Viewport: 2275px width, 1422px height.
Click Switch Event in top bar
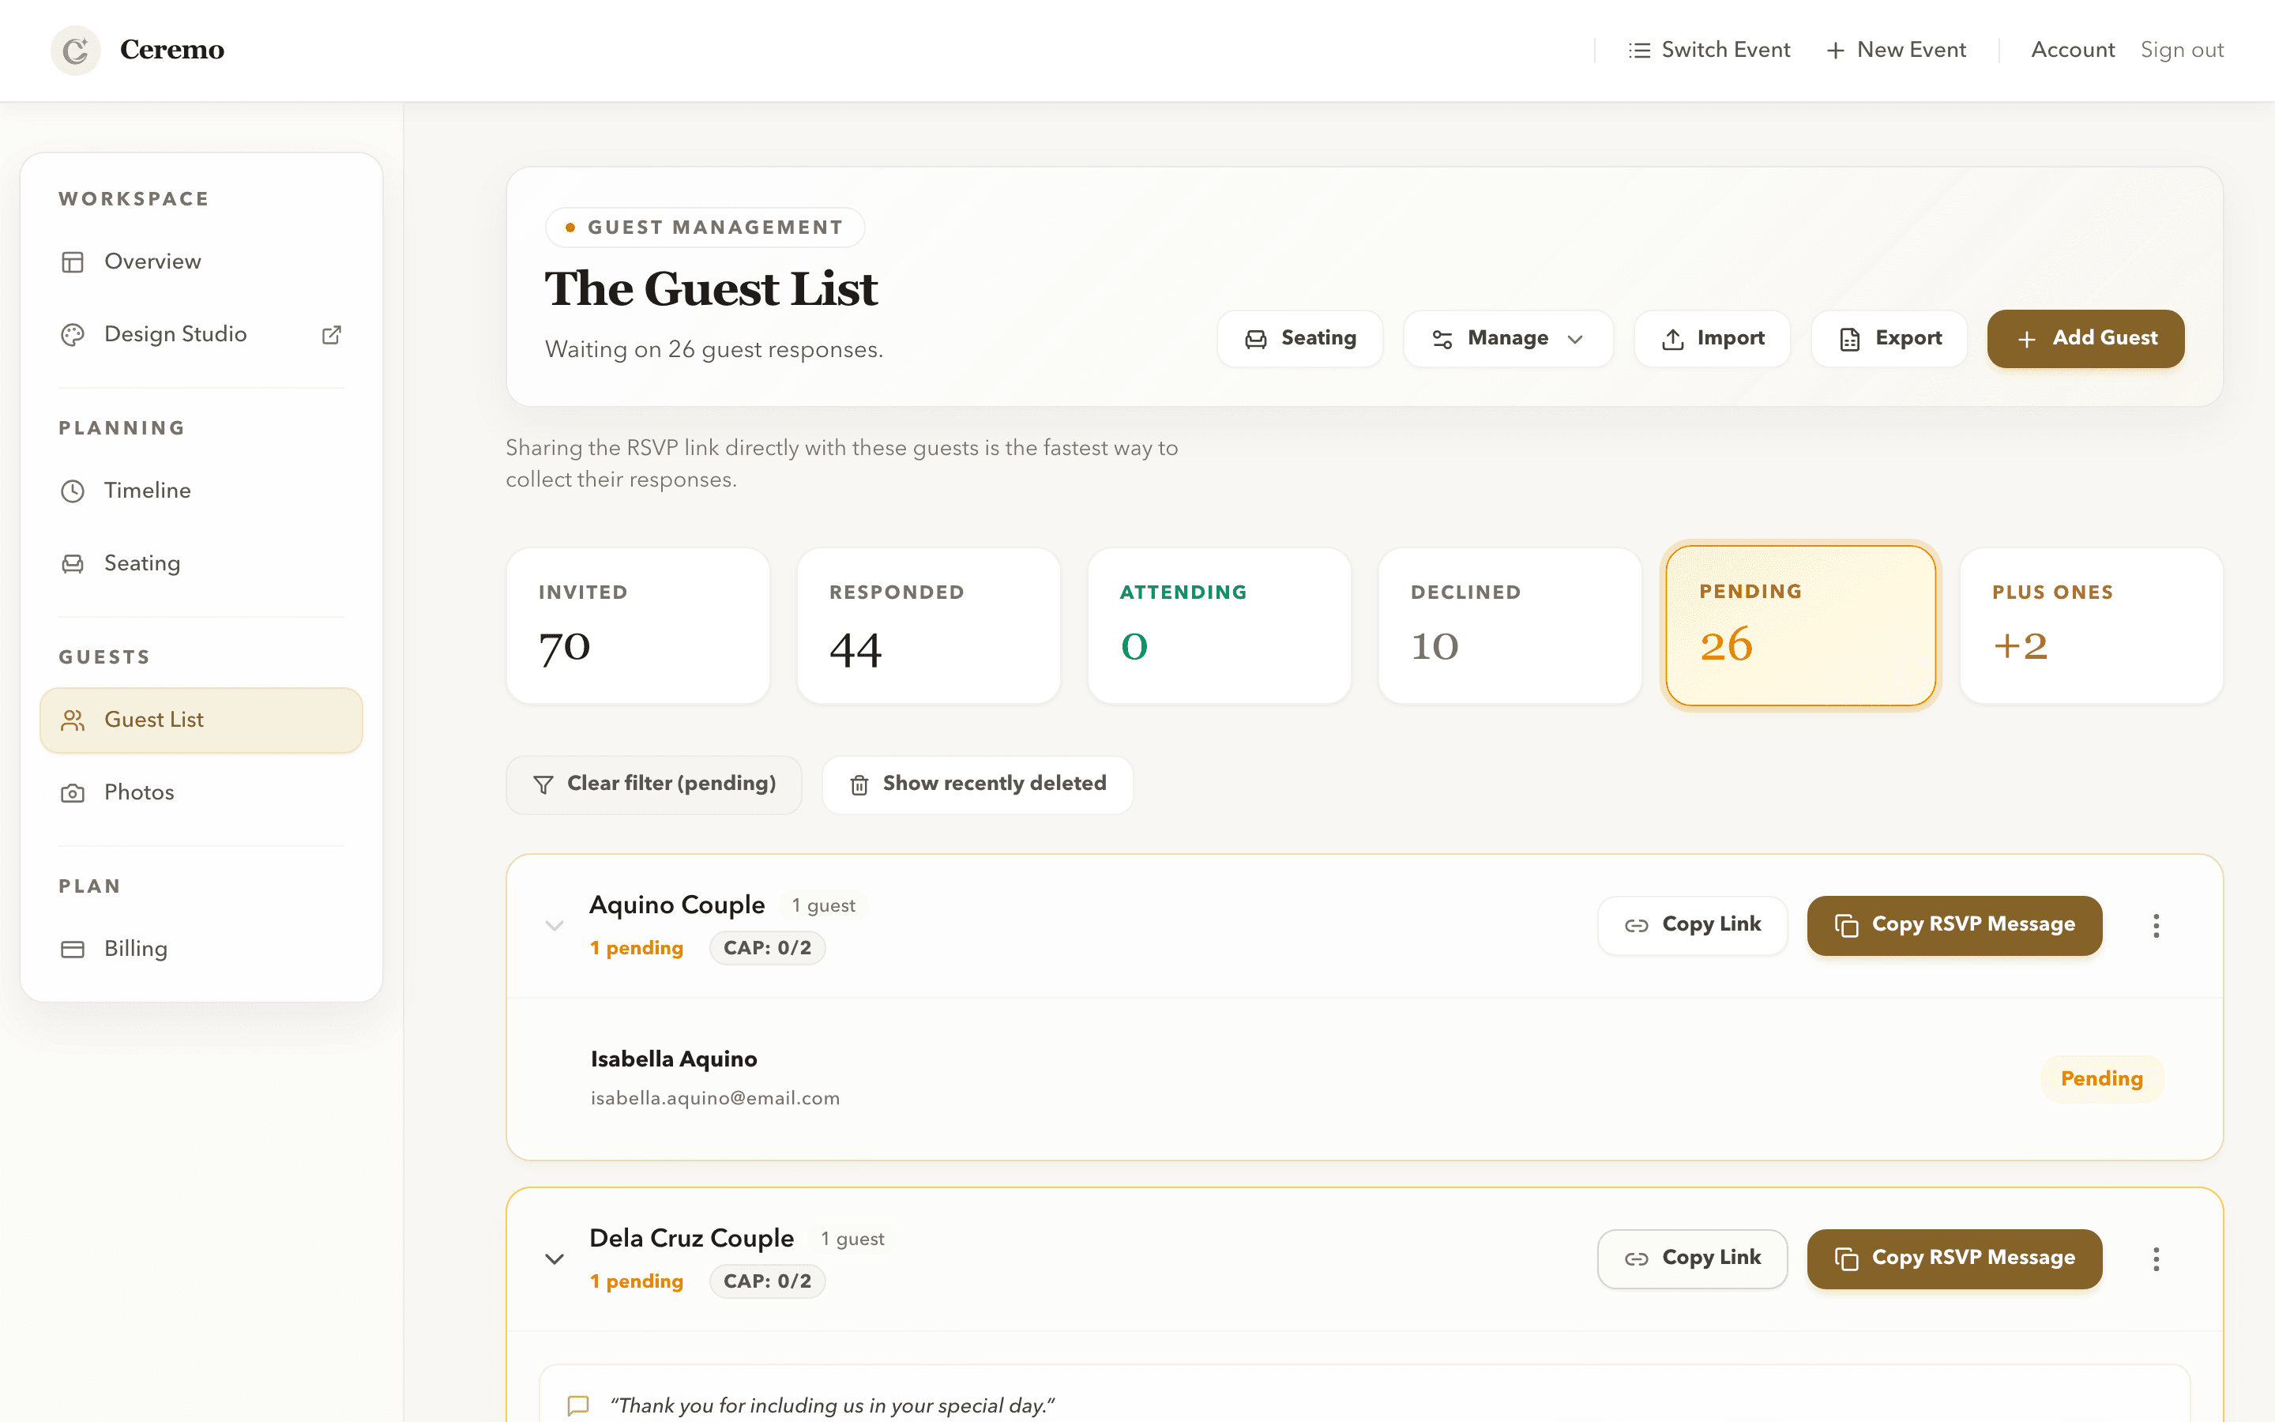1709,50
